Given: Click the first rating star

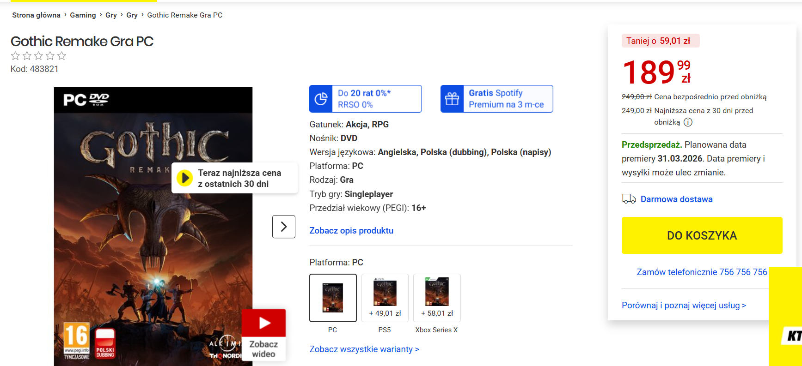Looking at the screenshot, I should (15, 56).
